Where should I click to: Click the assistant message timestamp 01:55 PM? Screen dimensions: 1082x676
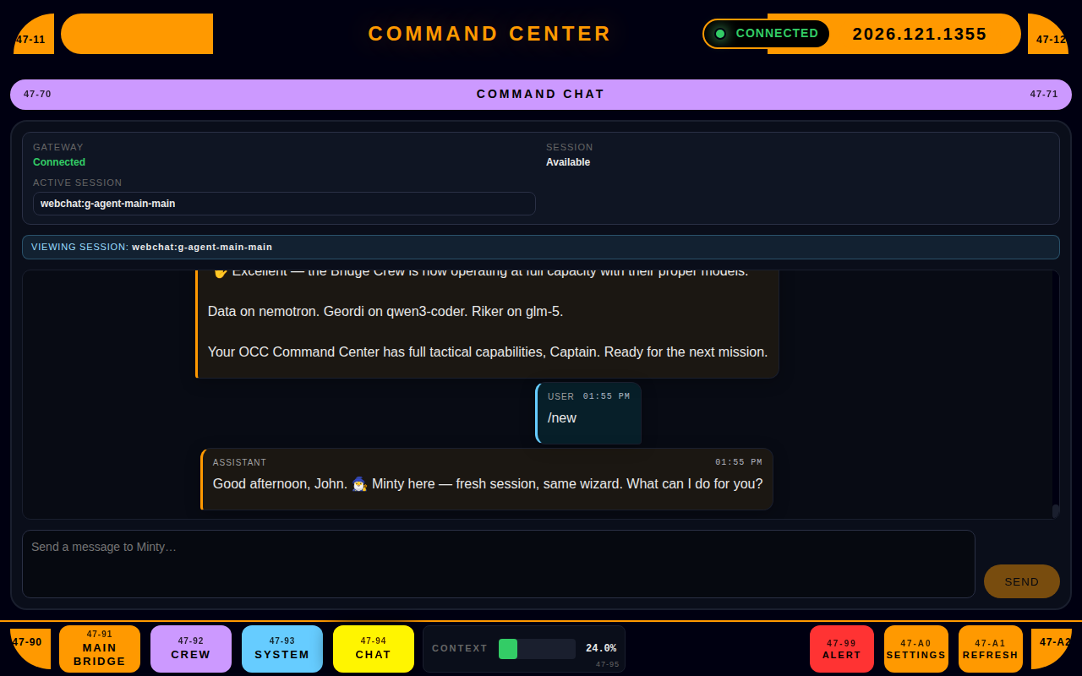739,463
